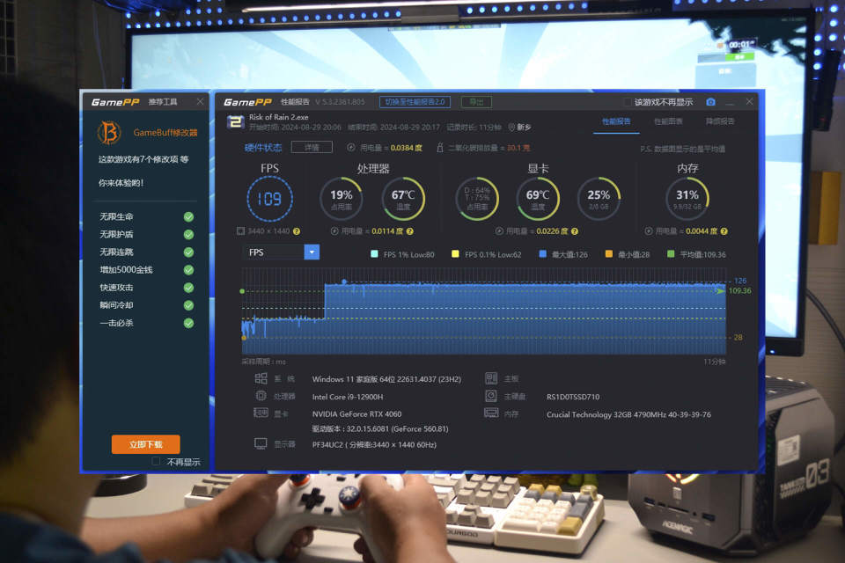Viewport: 845px width, 563px height.
Task: Click the CO2 emission bottle icon
Action: pos(440,148)
